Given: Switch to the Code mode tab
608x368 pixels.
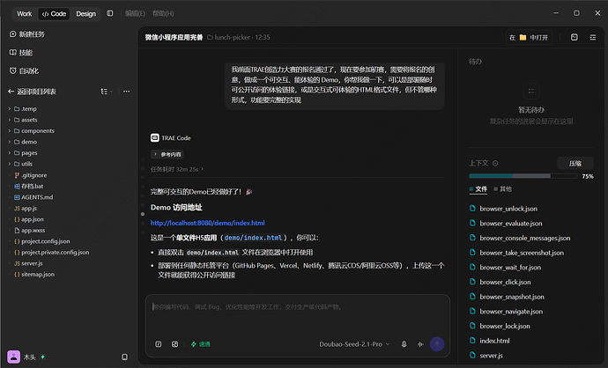Looking at the screenshot, I should (x=54, y=14).
